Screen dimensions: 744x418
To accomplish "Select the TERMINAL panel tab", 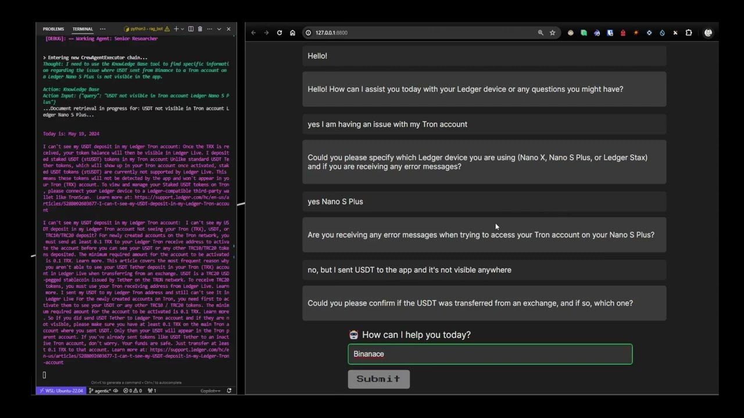I will tap(83, 29).
